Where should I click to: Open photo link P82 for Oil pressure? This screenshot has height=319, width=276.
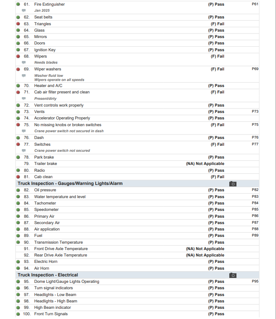coord(255,190)
